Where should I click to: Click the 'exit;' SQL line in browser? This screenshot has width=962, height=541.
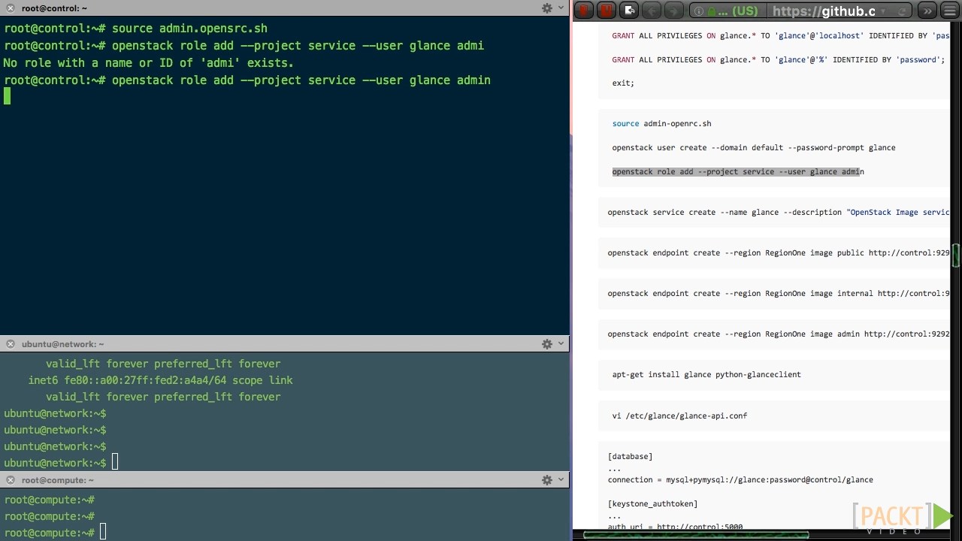click(x=623, y=83)
